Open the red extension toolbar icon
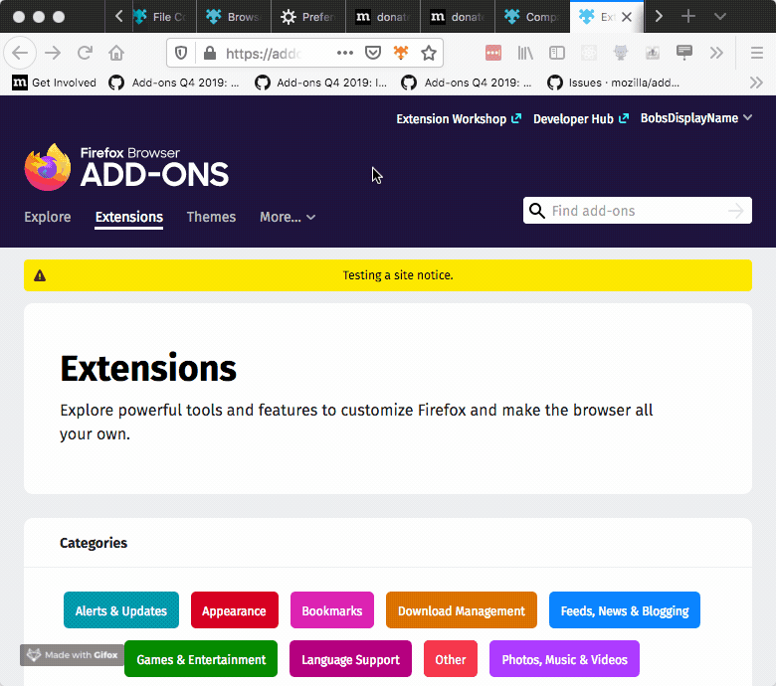The image size is (776, 686). pyautogui.click(x=493, y=53)
